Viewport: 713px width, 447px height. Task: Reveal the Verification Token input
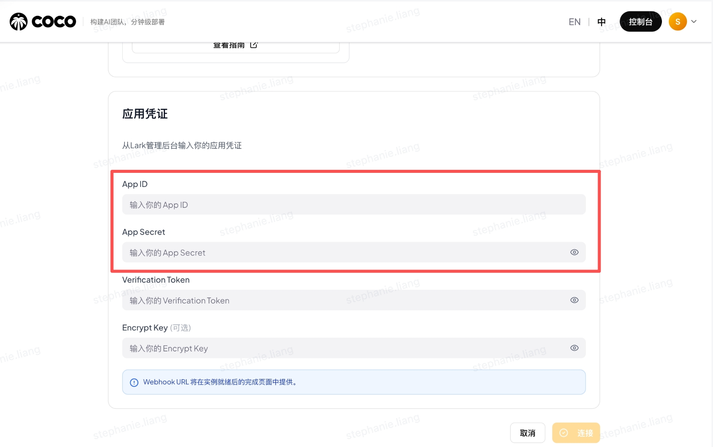pyautogui.click(x=574, y=300)
